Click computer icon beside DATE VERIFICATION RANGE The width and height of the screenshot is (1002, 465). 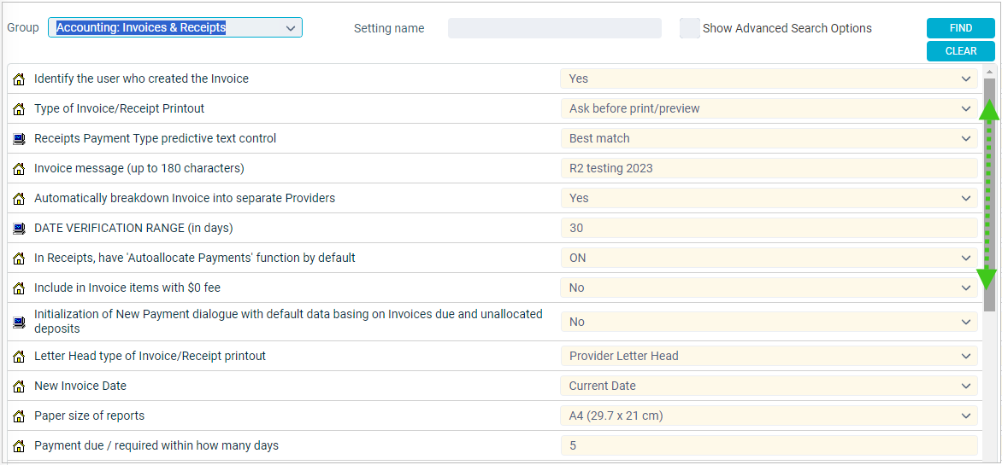click(19, 228)
